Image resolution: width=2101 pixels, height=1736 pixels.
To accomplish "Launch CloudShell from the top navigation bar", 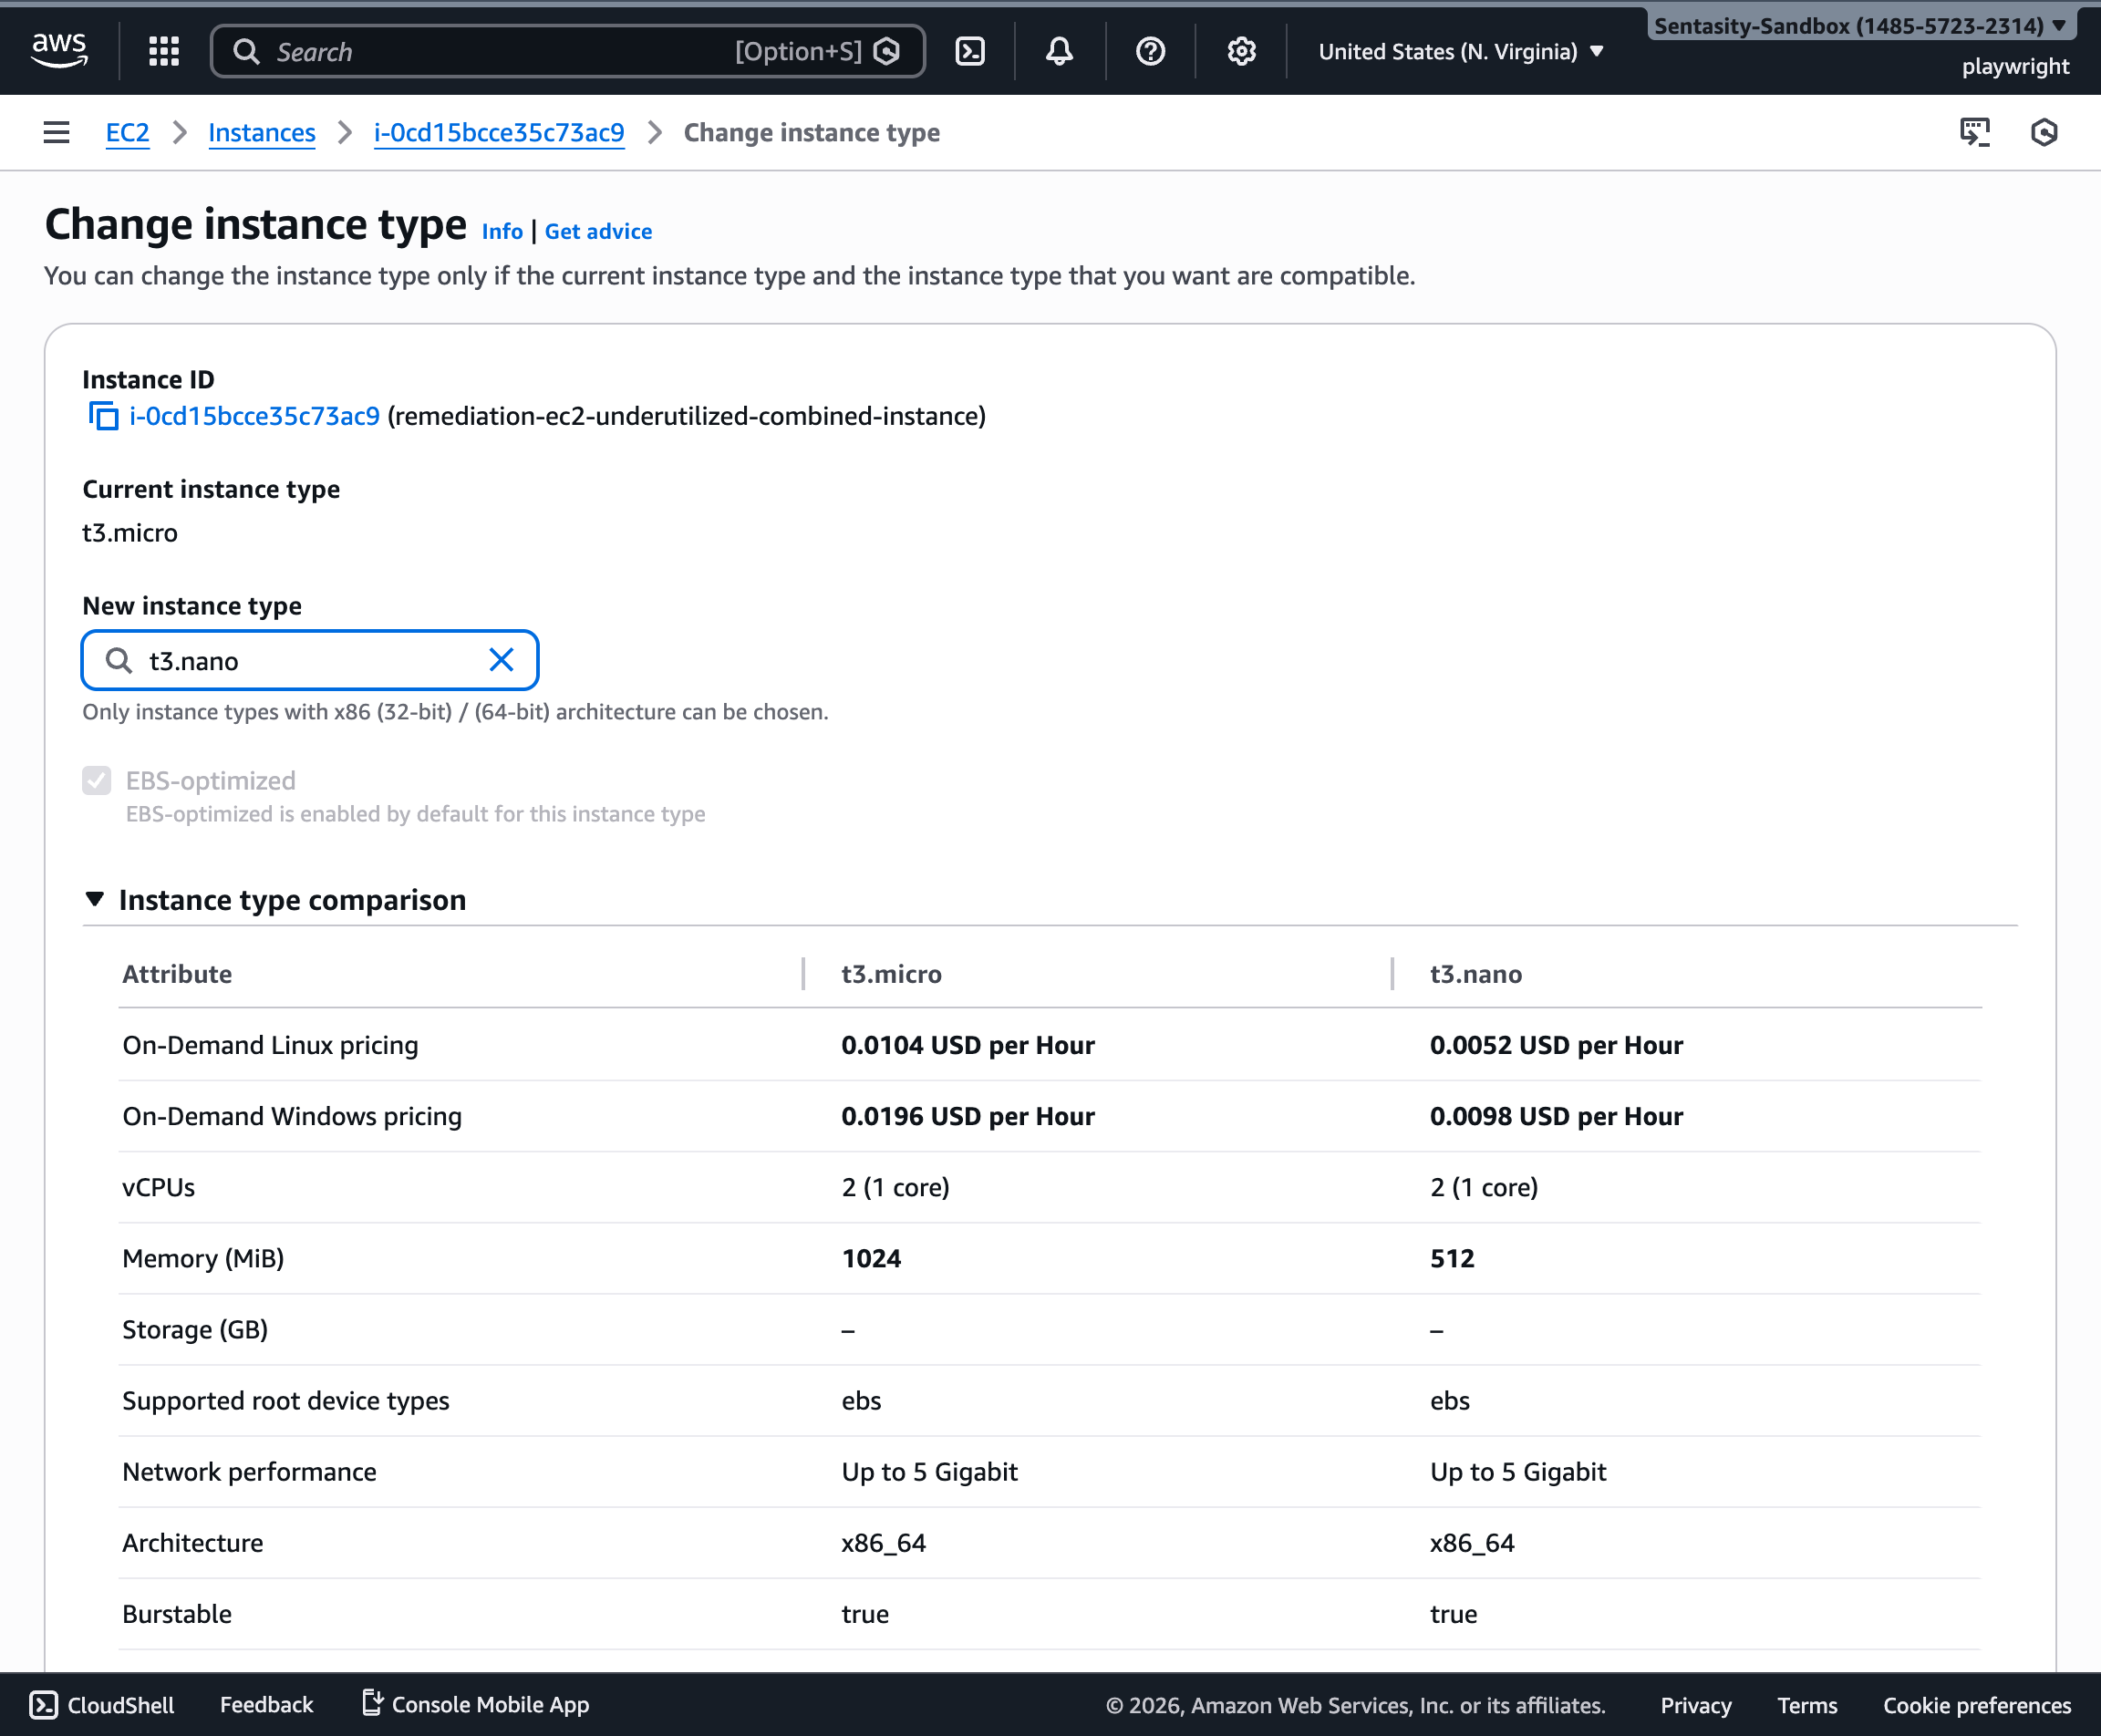I will click(970, 50).
